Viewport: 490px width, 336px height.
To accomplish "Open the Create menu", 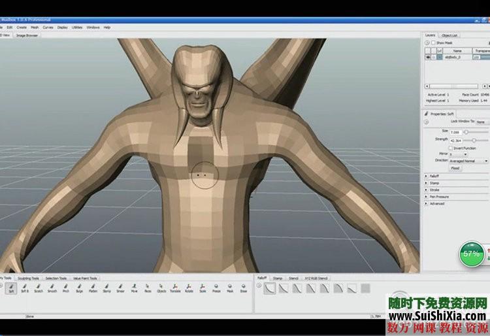I will click(22, 27).
